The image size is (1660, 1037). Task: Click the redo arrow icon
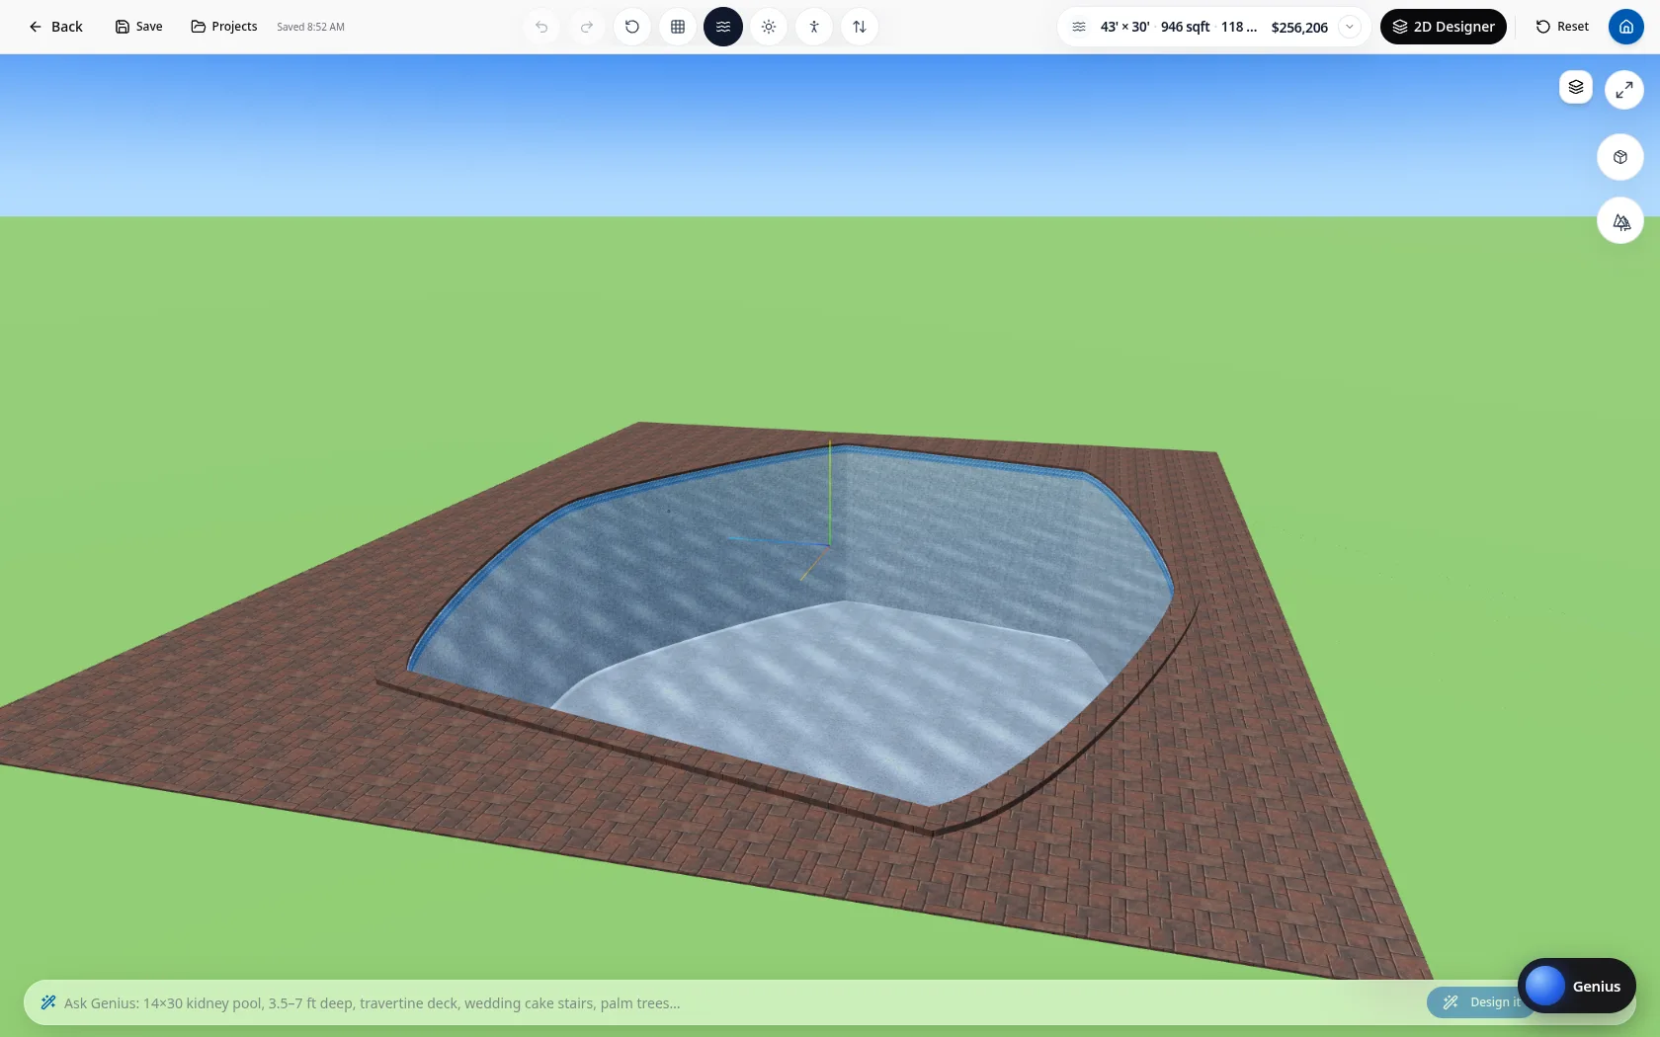(x=587, y=27)
